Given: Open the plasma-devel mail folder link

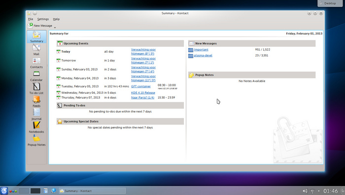Looking at the screenshot, I should [203, 55].
